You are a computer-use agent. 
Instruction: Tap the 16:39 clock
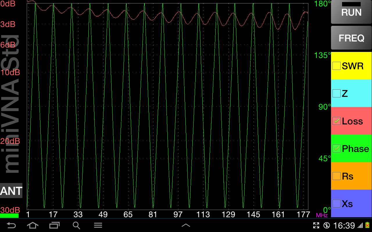(x=344, y=225)
